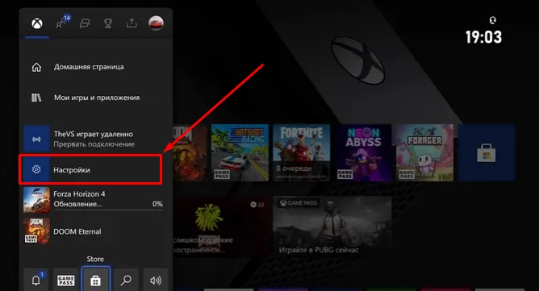539x291 pixels.
Task: Open search magnifier icon
Action: pos(126,281)
